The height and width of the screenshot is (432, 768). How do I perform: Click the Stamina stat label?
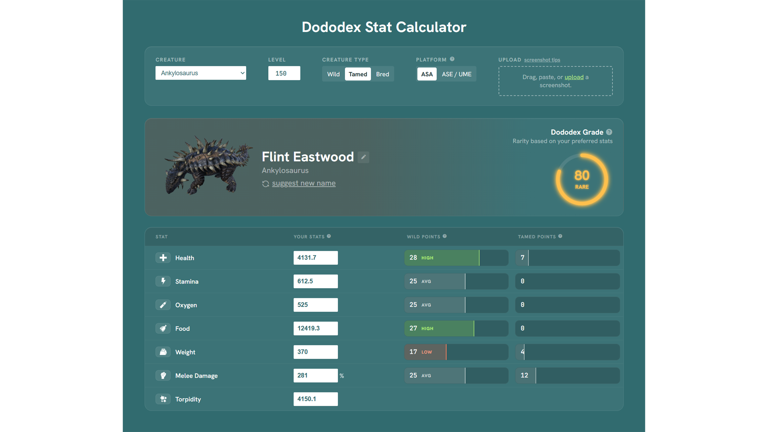coord(187,281)
